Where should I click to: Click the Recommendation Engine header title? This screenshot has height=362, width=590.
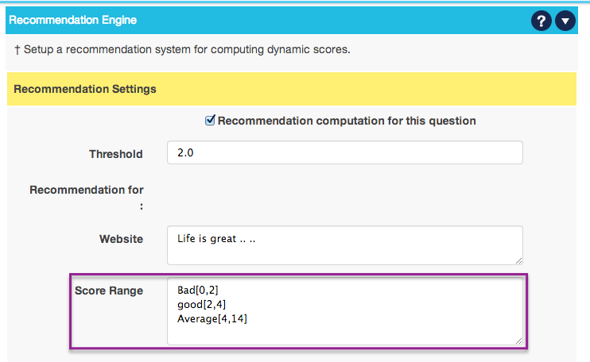(72, 19)
